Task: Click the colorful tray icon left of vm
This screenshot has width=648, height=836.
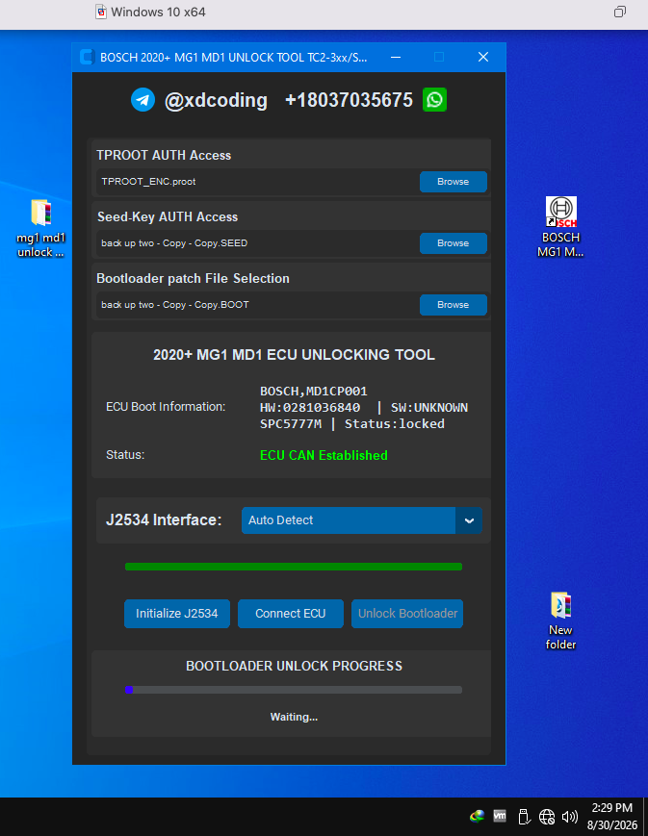Action: (x=477, y=816)
